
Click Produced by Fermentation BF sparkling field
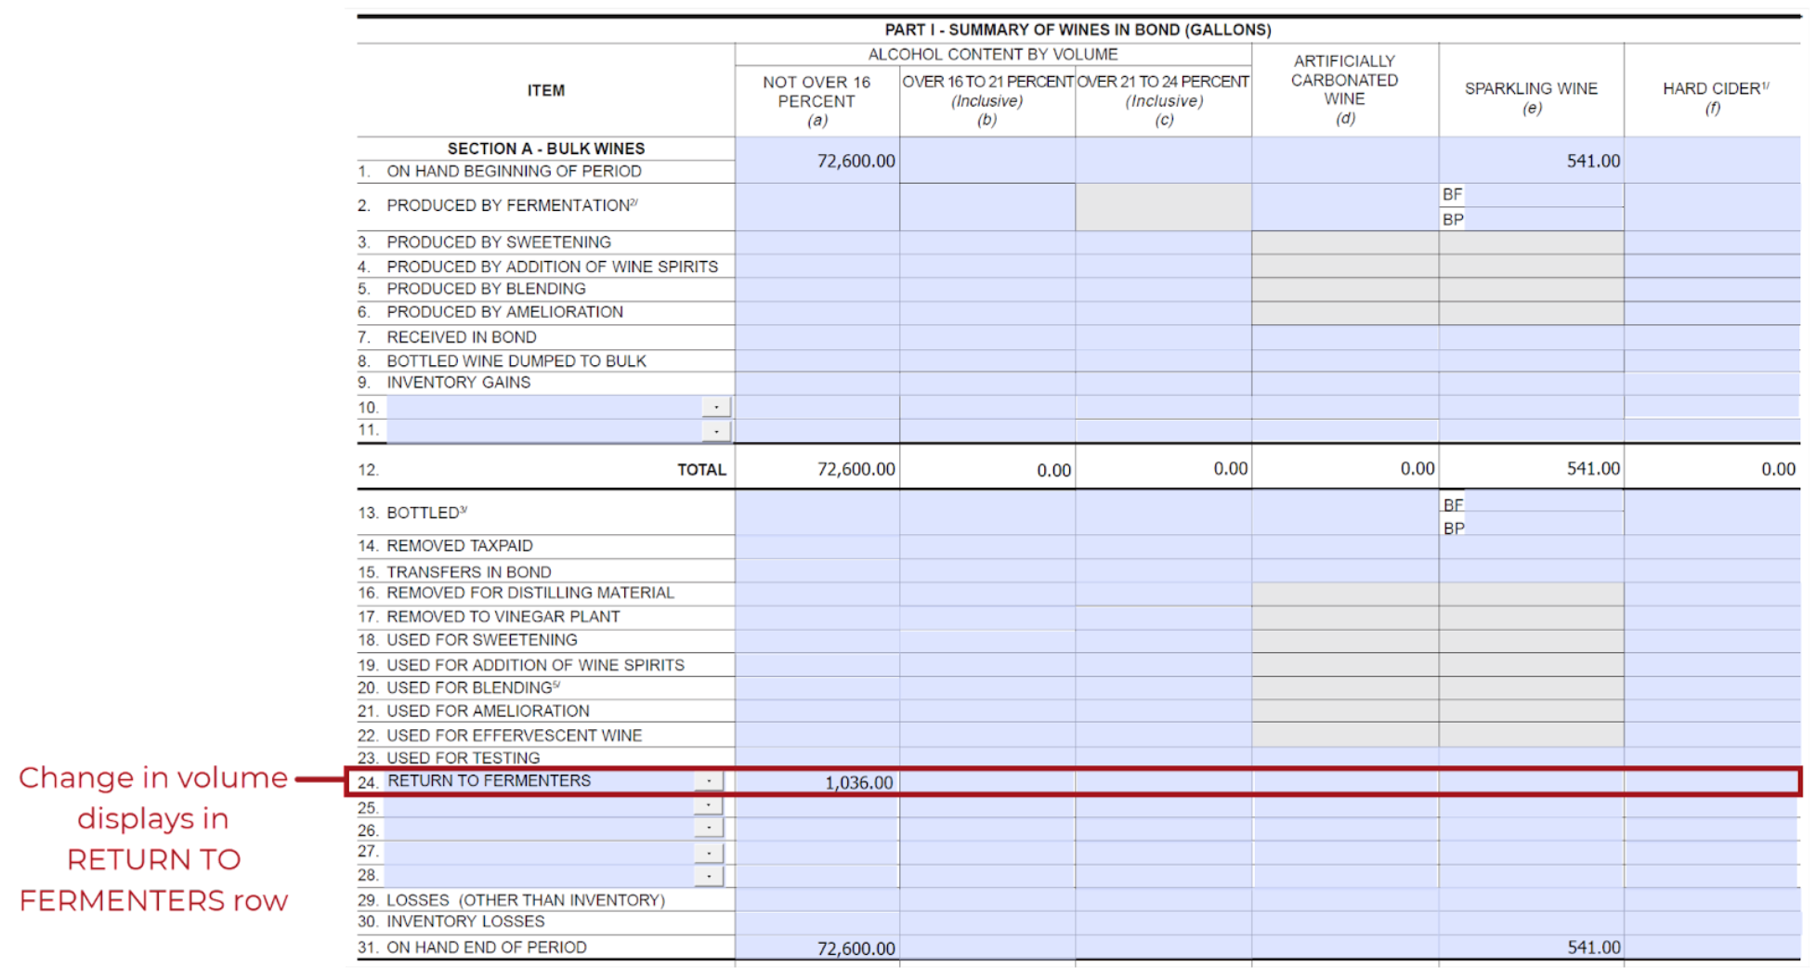tap(1543, 195)
